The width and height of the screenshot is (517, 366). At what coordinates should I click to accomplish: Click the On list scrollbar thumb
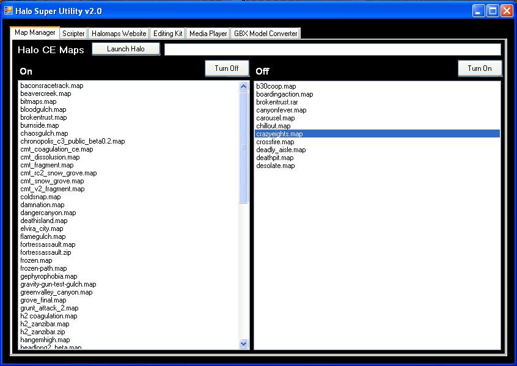(243, 147)
